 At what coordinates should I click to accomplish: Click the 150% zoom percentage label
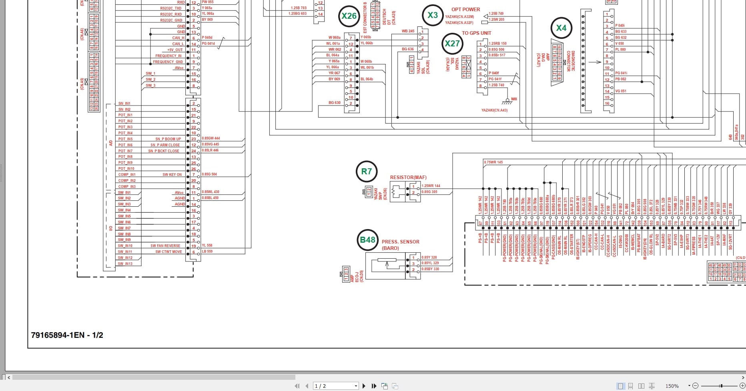tap(671, 386)
